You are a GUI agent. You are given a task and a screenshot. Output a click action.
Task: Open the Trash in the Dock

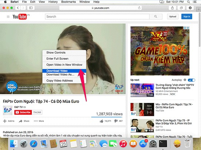tap(187, 143)
